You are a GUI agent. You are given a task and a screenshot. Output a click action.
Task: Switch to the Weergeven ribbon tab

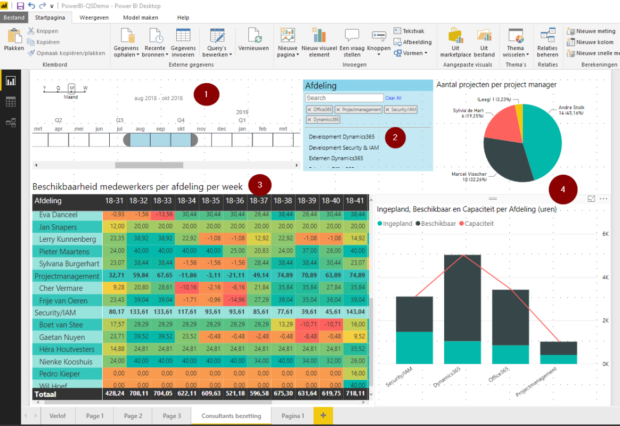pyautogui.click(x=94, y=17)
